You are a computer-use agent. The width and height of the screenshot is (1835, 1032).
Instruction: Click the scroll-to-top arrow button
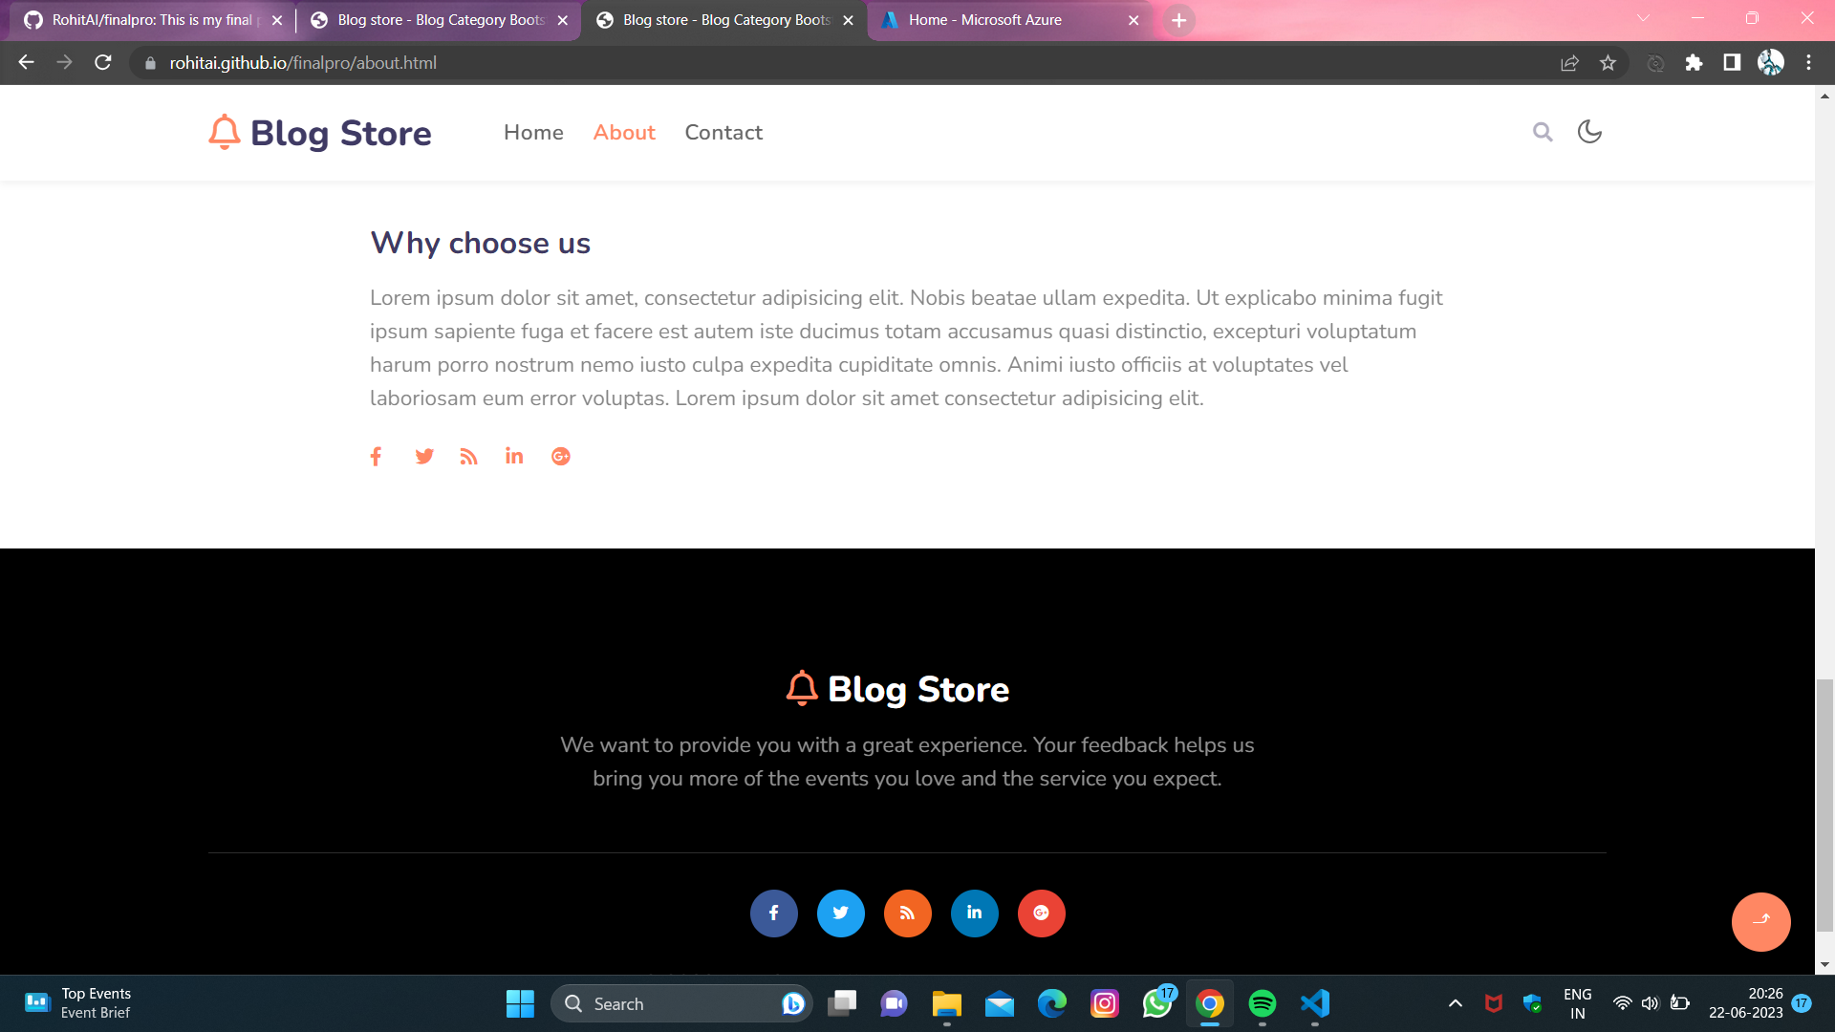click(x=1760, y=921)
